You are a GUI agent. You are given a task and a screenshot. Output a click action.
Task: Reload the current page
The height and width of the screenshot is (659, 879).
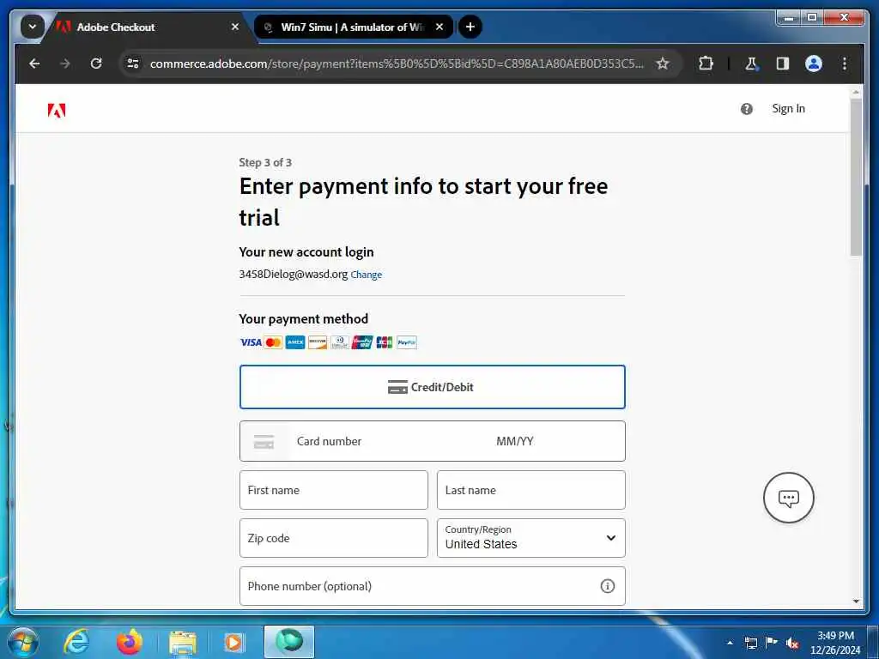96,63
